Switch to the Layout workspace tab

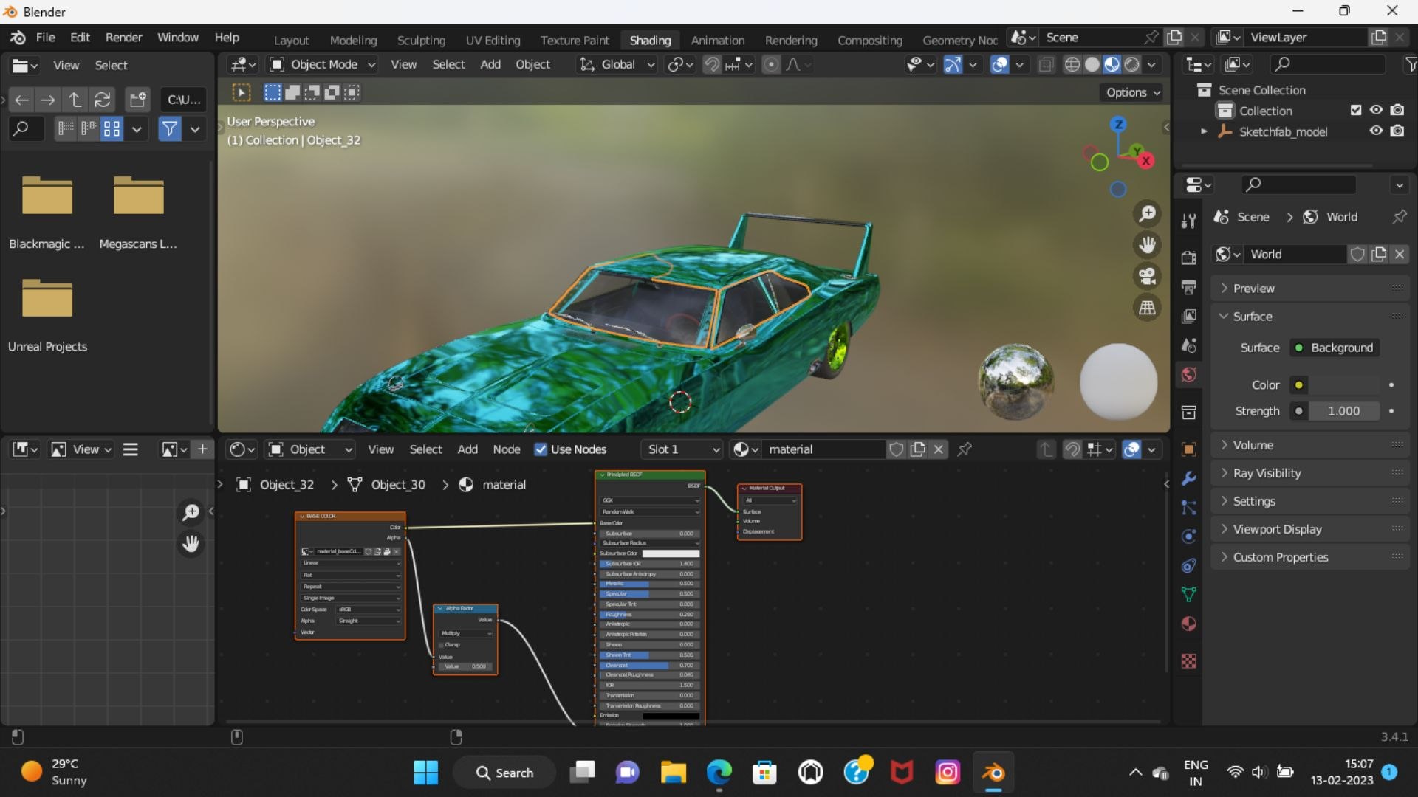click(291, 41)
